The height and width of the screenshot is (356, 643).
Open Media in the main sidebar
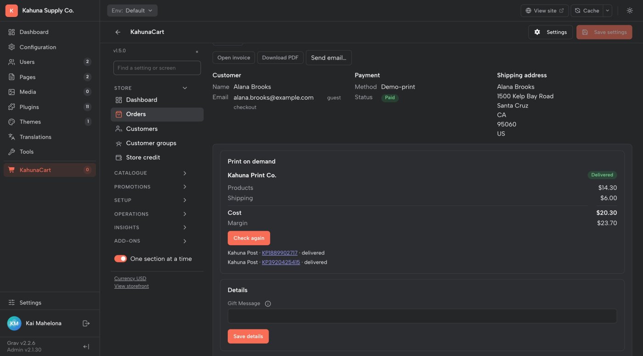click(x=50, y=92)
